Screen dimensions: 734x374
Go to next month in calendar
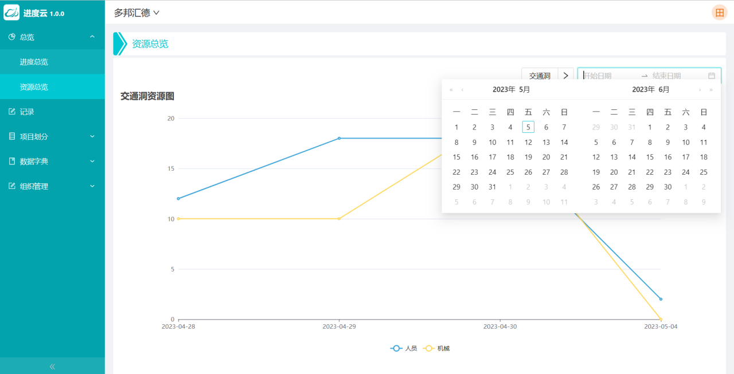700,90
